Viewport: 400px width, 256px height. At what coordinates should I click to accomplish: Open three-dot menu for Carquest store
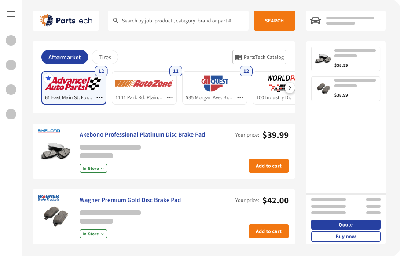[240, 97]
